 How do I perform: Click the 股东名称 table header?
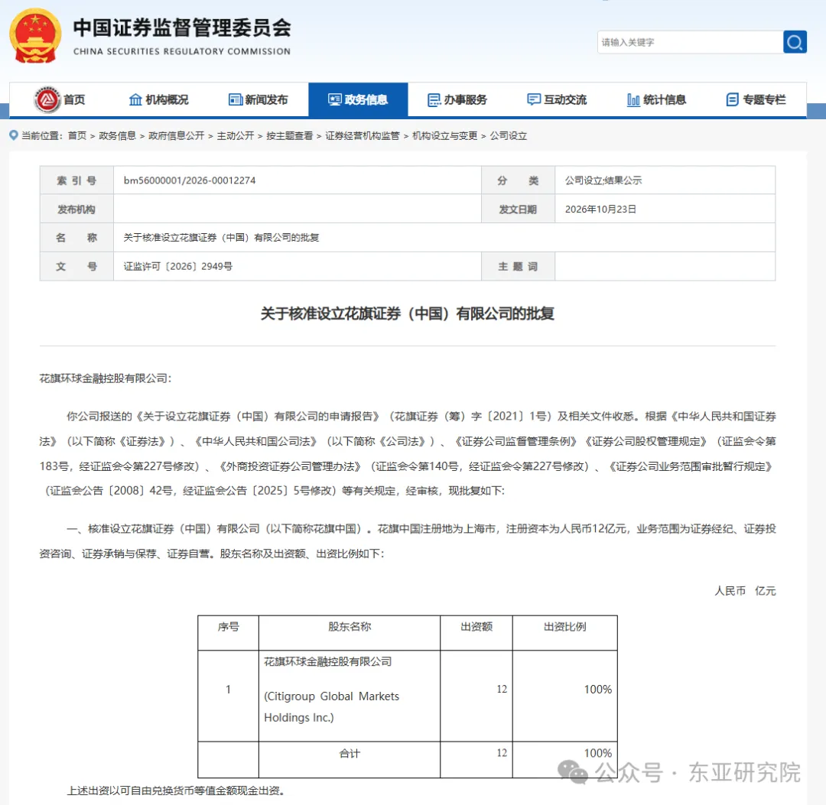350,627
